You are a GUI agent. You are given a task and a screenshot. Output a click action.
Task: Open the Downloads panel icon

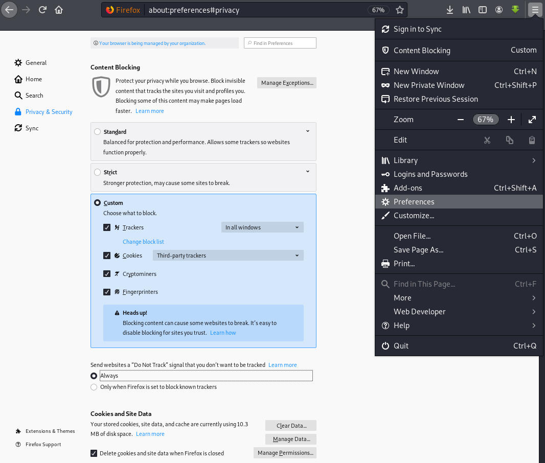click(449, 9)
